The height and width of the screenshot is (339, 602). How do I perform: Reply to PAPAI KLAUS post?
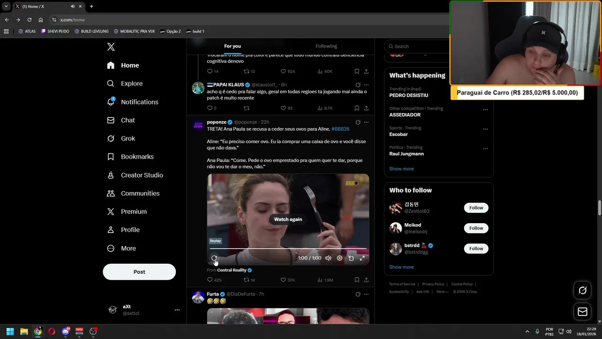point(212,108)
